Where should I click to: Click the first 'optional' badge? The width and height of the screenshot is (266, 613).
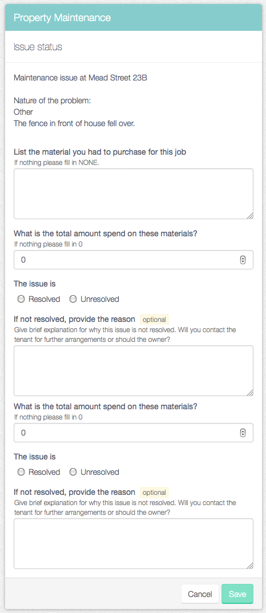(154, 320)
